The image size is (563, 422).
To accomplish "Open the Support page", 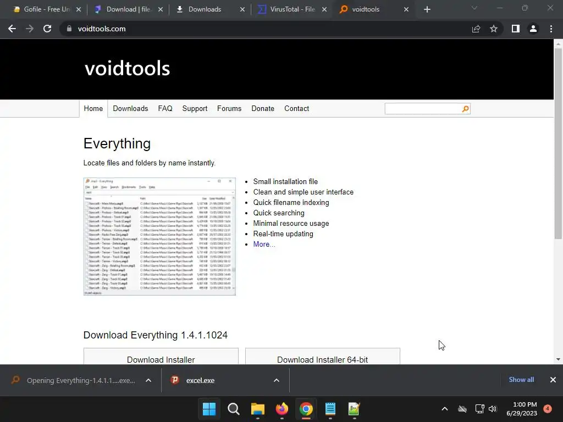I will coord(195,108).
